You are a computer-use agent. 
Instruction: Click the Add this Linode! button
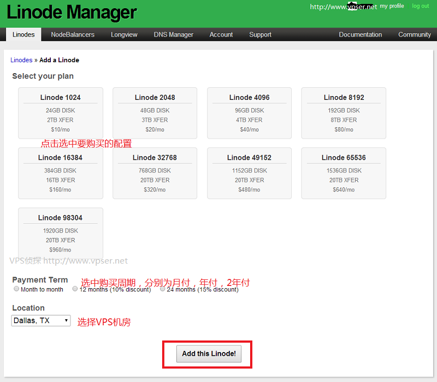pyautogui.click(x=209, y=354)
